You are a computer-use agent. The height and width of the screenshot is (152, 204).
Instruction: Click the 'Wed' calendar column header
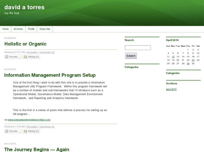[x=183, y=46]
